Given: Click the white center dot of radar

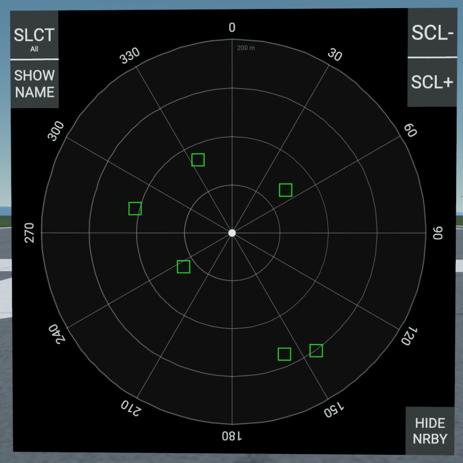Looking at the screenshot, I should (232, 233).
